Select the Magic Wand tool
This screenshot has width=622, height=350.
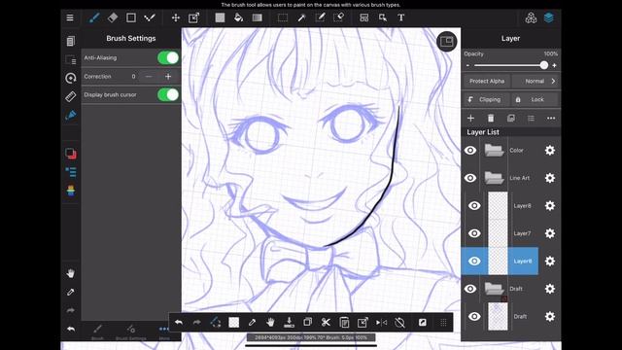(x=301, y=17)
